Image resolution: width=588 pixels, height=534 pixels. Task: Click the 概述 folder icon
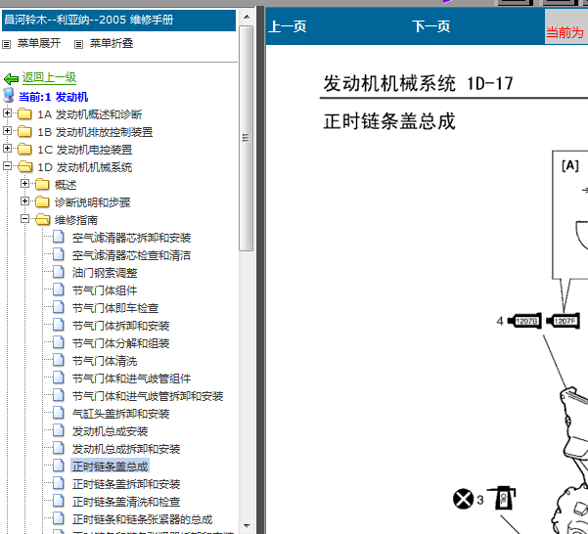[x=42, y=184]
